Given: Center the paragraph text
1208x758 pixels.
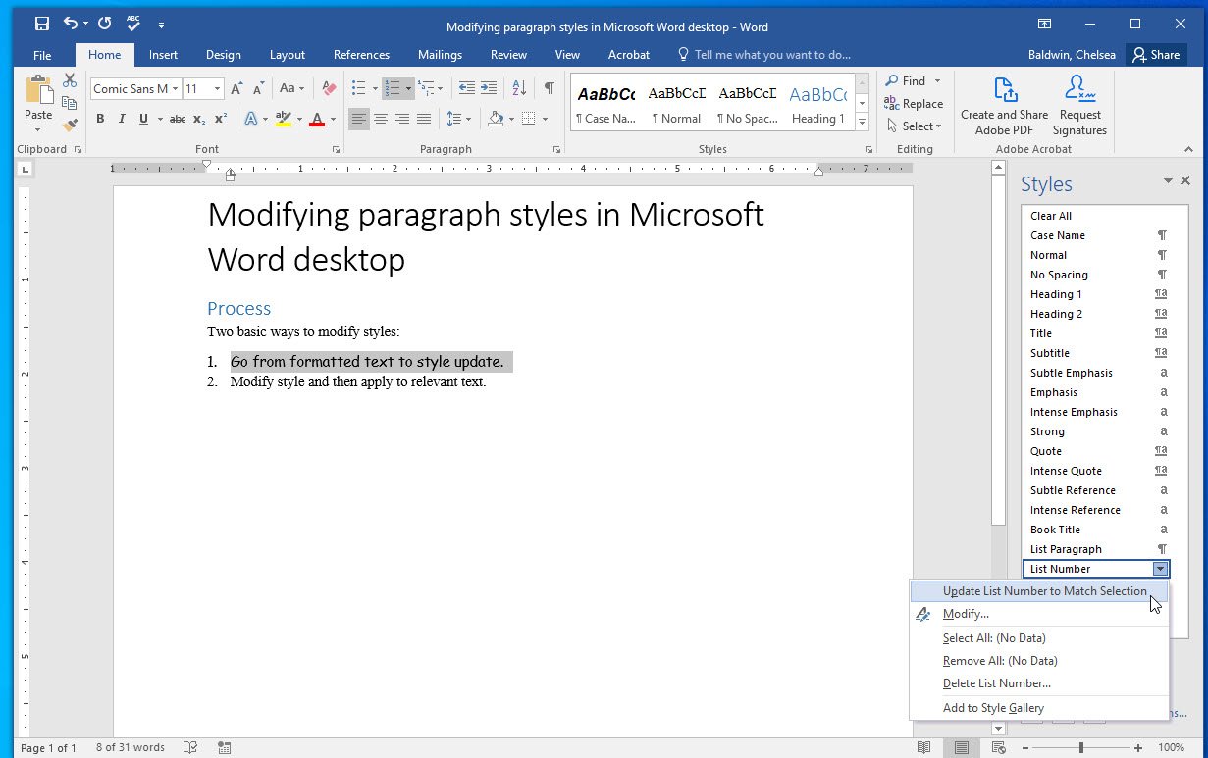Looking at the screenshot, I should (x=381, y=119).
